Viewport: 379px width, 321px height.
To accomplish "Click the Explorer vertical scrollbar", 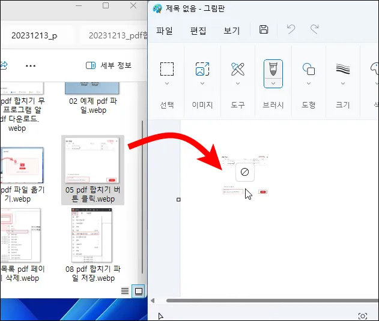I will coord(142,197).
